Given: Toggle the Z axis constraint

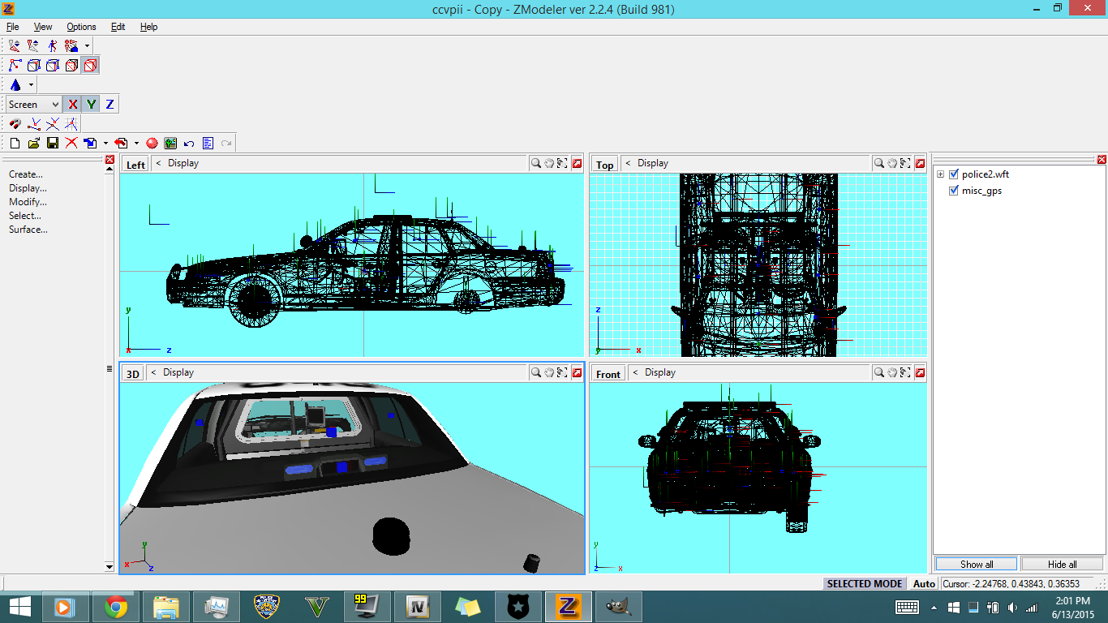Looking at the screenshot, I should pos(110,105).
